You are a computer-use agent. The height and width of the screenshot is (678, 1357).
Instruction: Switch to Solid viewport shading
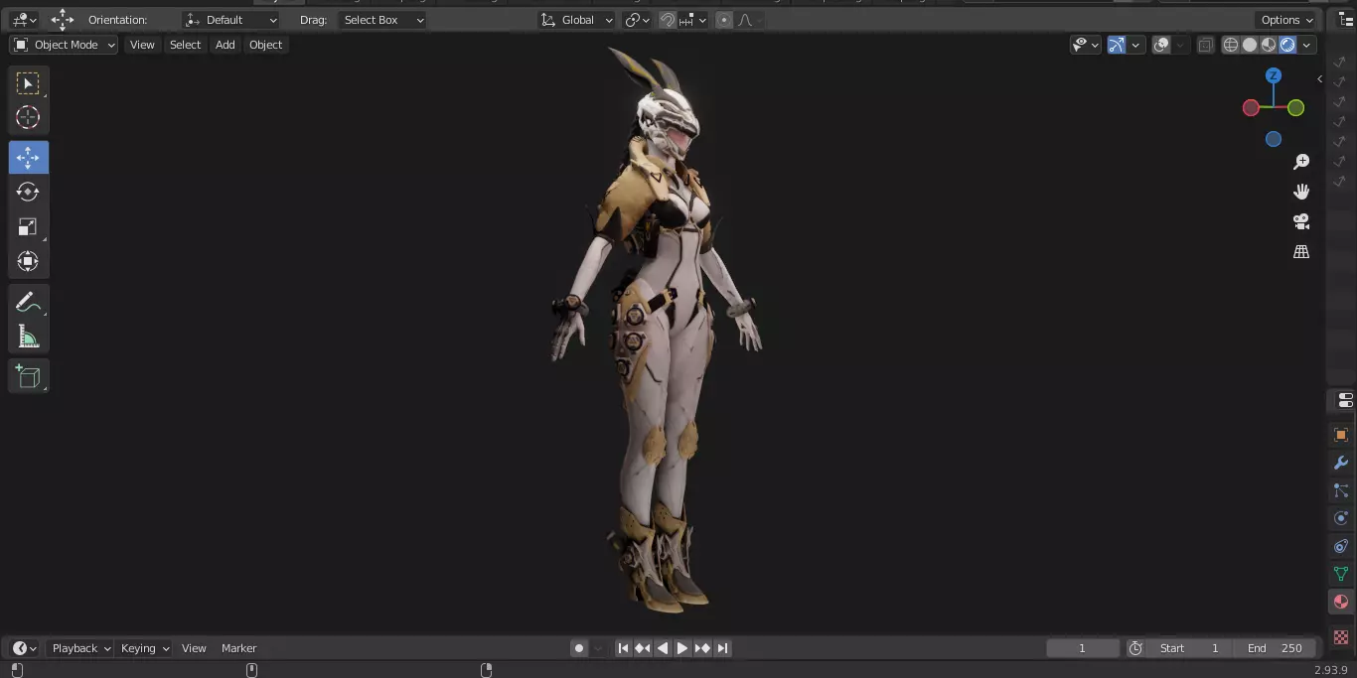click(x=1250, y=45)
